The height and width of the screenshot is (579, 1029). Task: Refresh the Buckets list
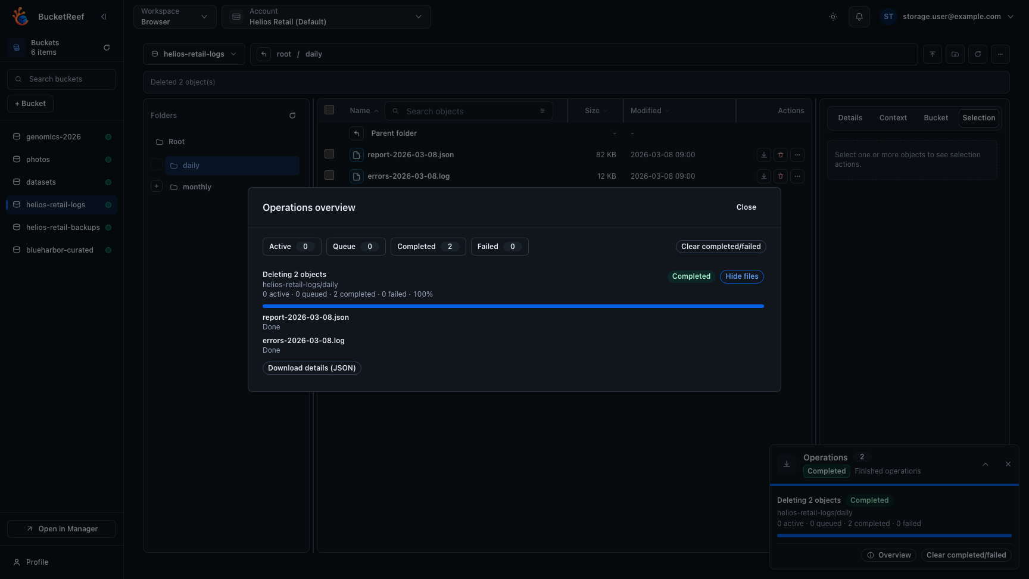tap(107, 48)
